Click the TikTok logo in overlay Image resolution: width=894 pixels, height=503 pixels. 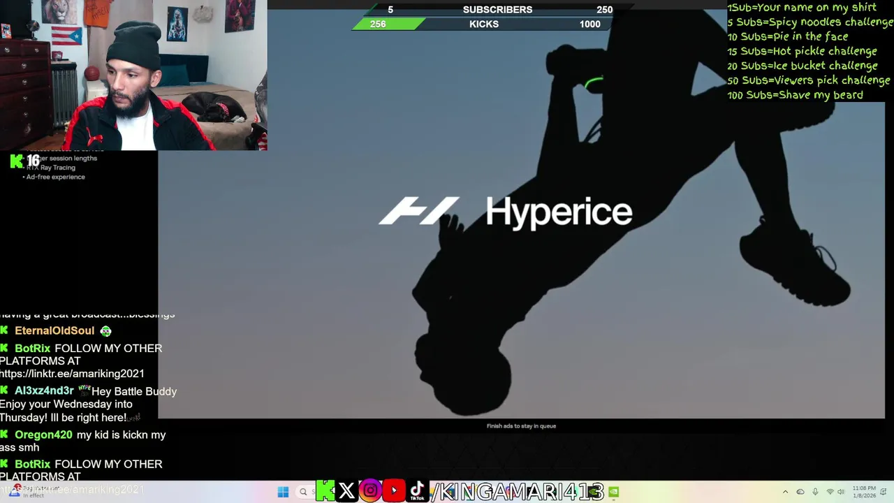click(x=417, y=491)
